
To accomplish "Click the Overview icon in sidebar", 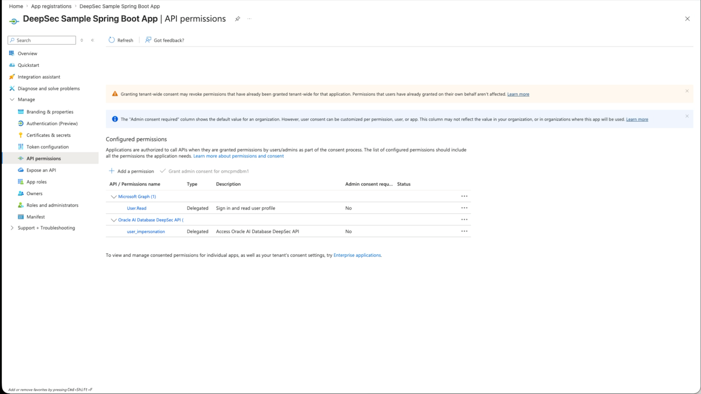I will coord(12,53).
